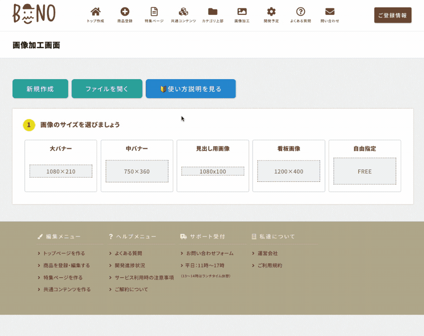The image size is (424, 336).
Task: Click the 新規作成 button
Action: tap(40, 89)
